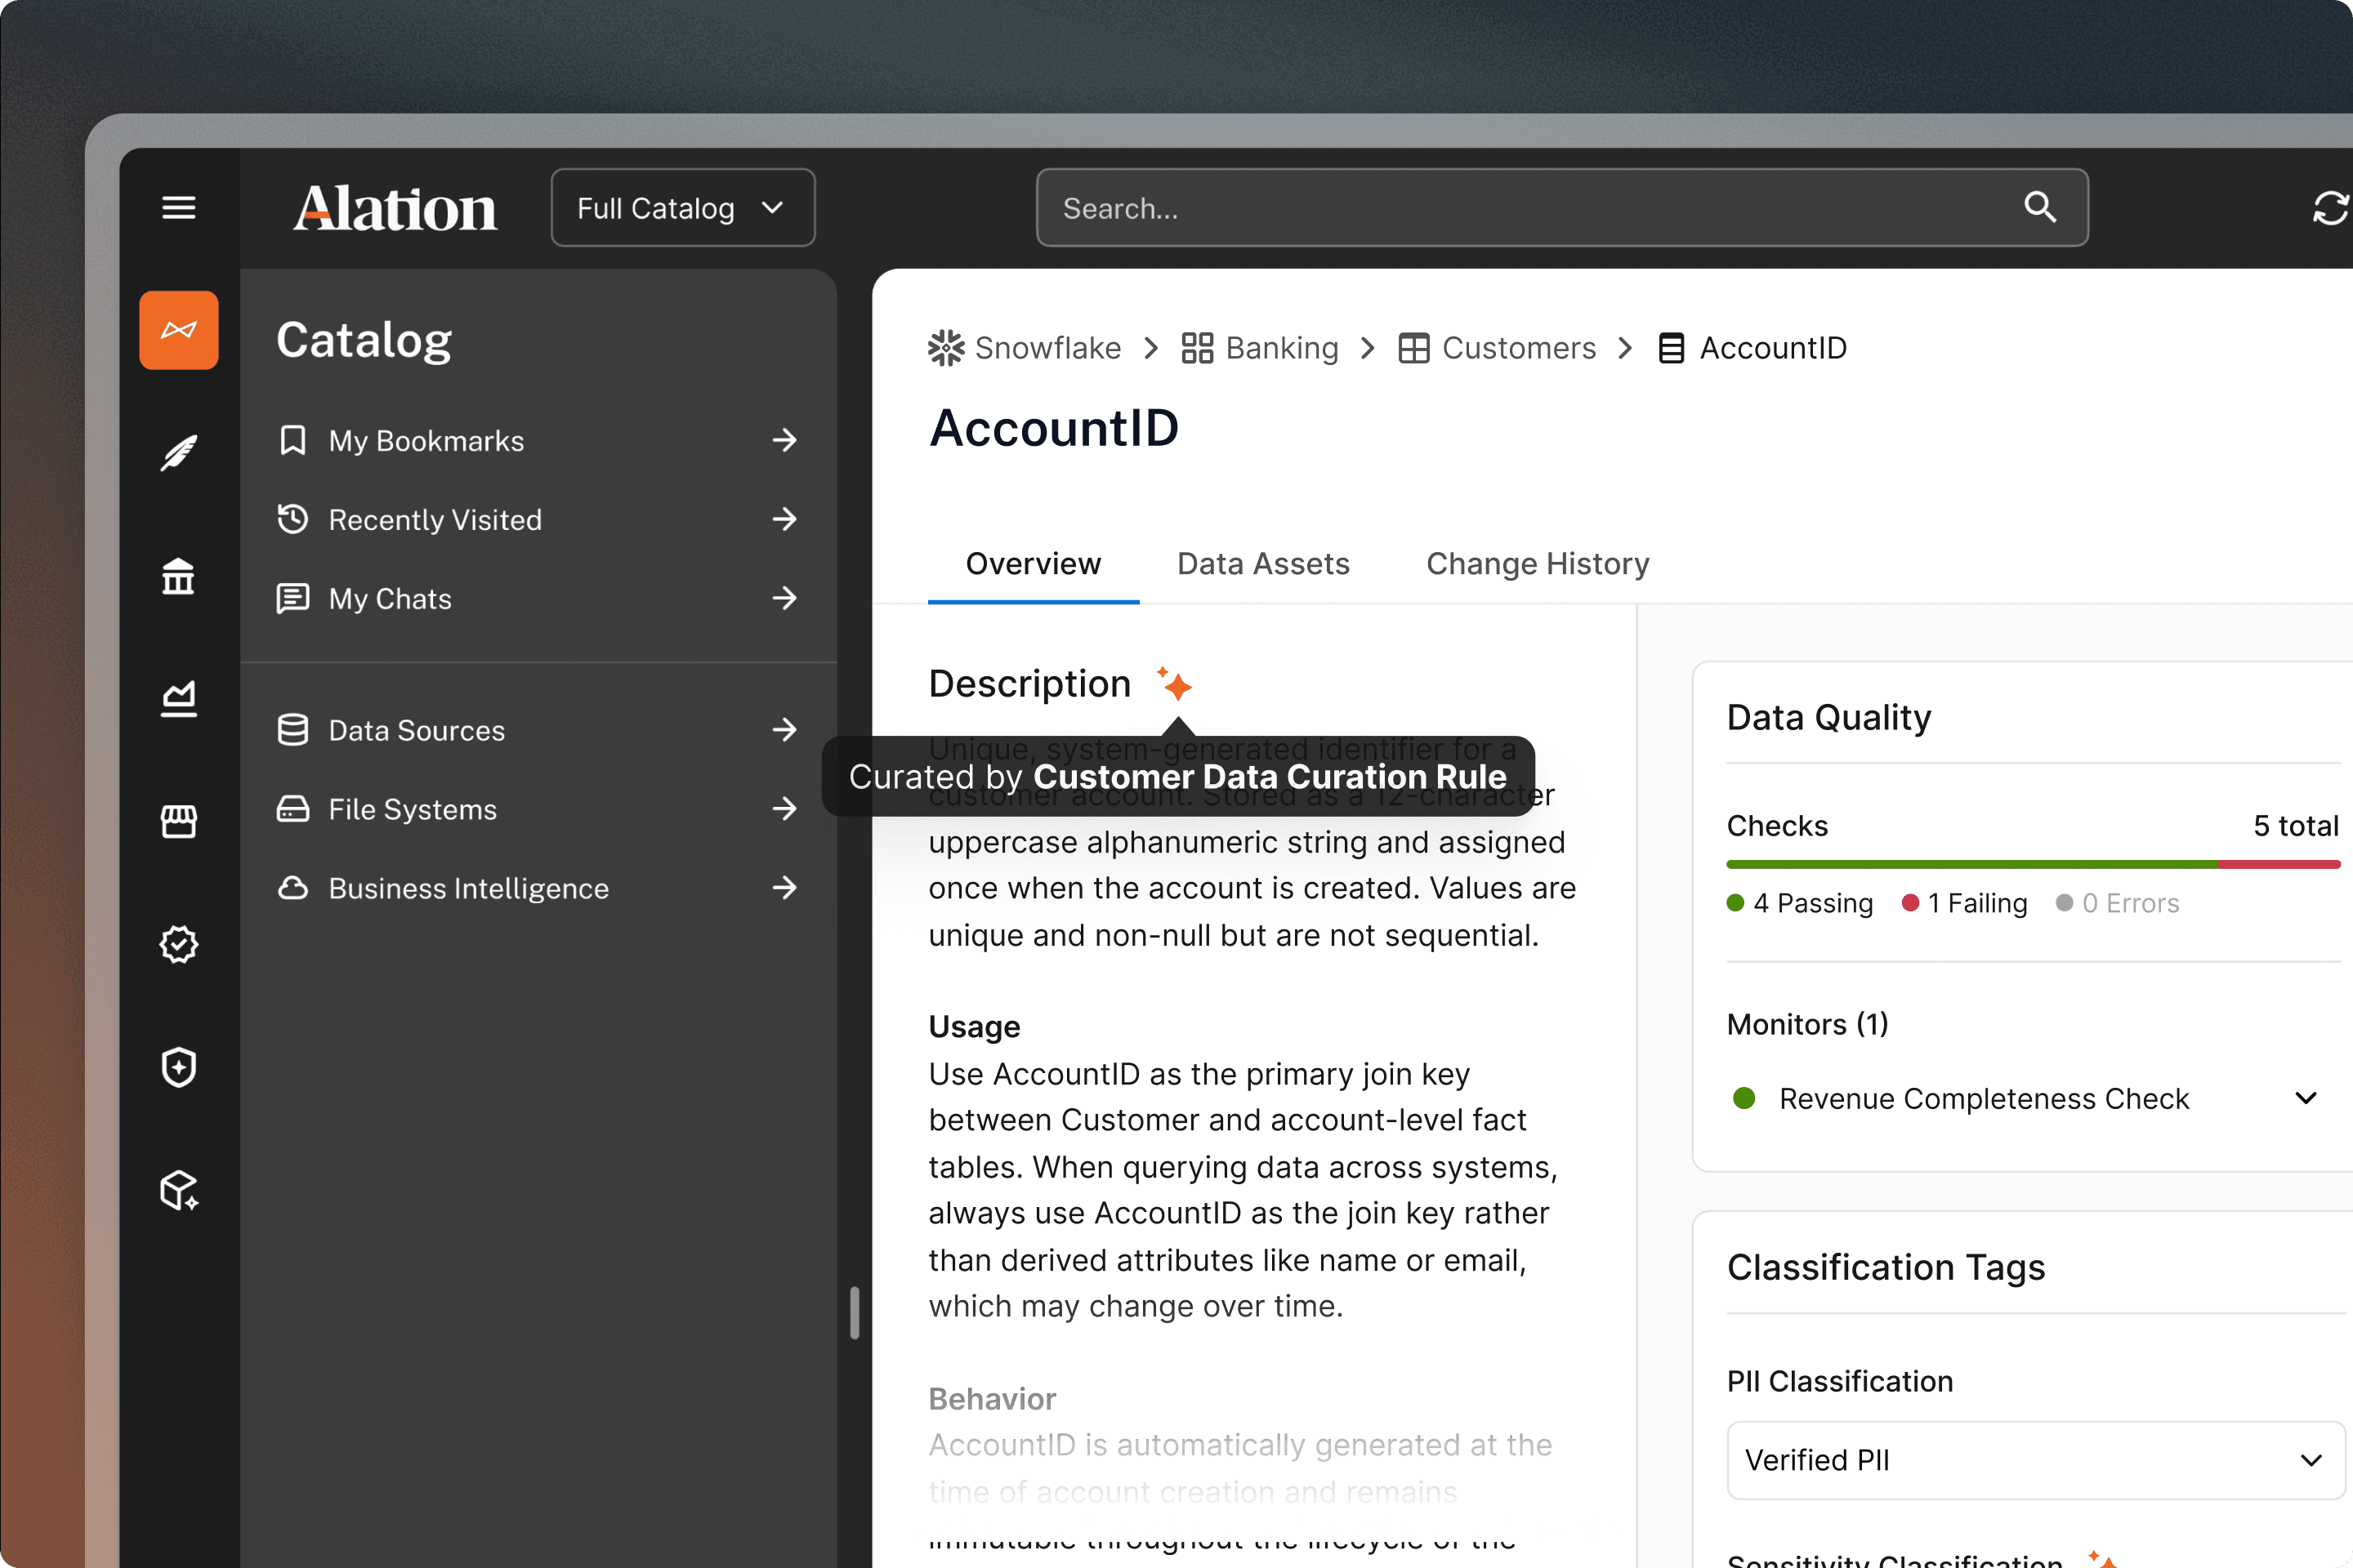The image size is (2353, 1568).
Task: Click the checks pass/fail progress bar
Action: tap(2033, 864)
